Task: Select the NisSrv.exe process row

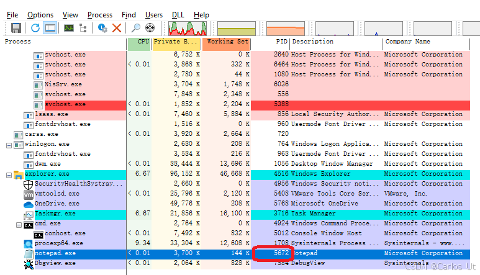Action: point(237,84)
